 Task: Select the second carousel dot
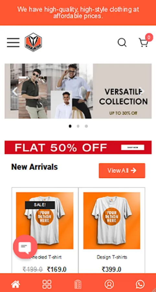click(x=78, y=126)
